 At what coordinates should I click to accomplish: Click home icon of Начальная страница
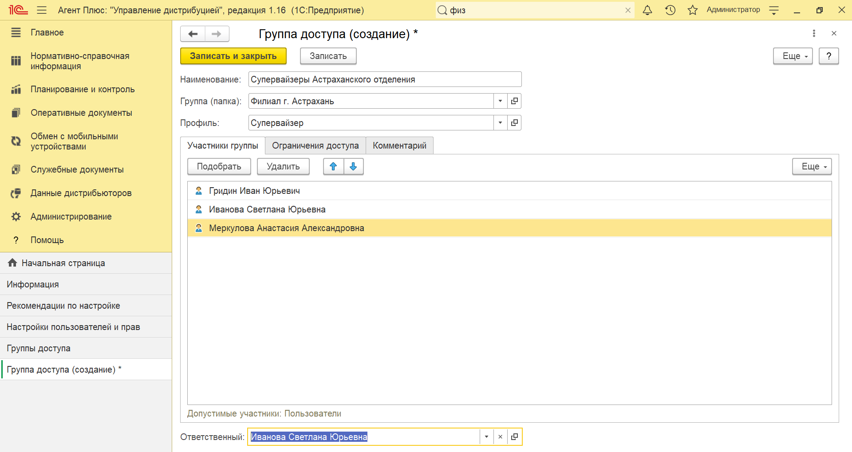click(12, 263)
